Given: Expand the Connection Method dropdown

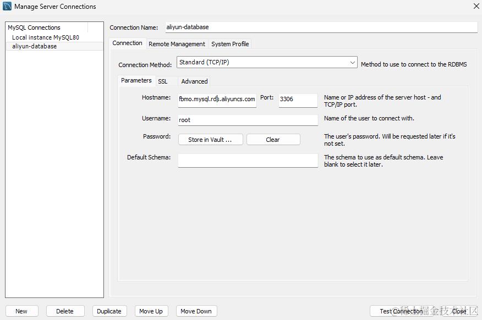Looking at the screenshot, I should [353, 63].
